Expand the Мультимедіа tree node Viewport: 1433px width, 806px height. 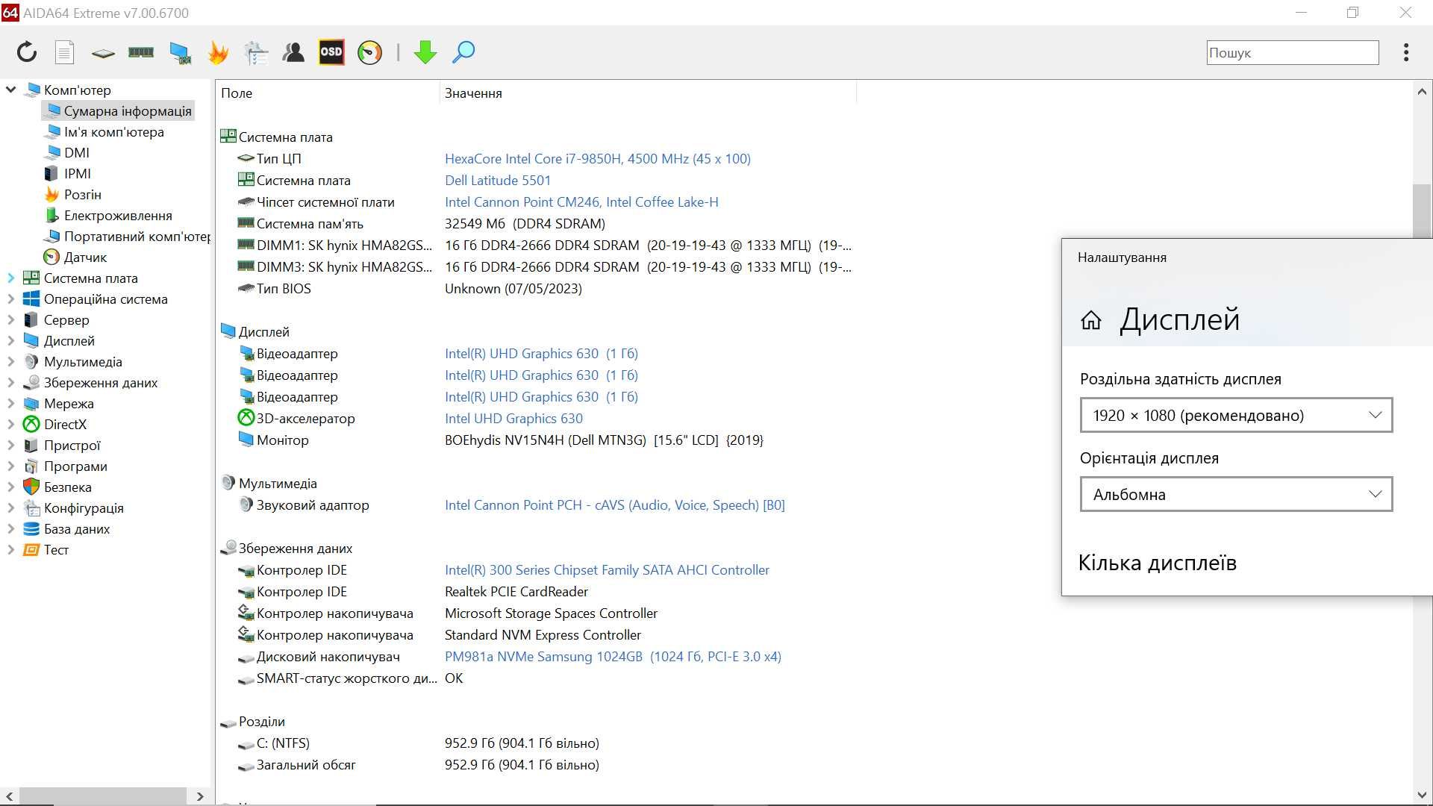(x=10, y=362)
